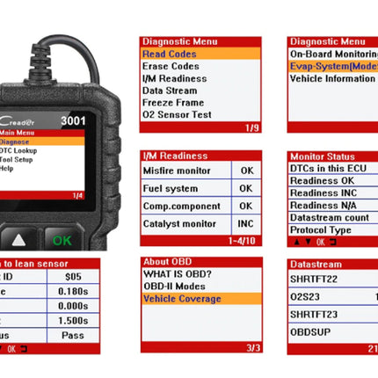Click the Catalyst monitor row label

(179, 224)
